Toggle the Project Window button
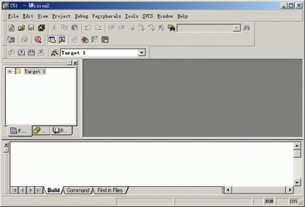Viewport: 305px width, 207px height. (x=52, y=40)
